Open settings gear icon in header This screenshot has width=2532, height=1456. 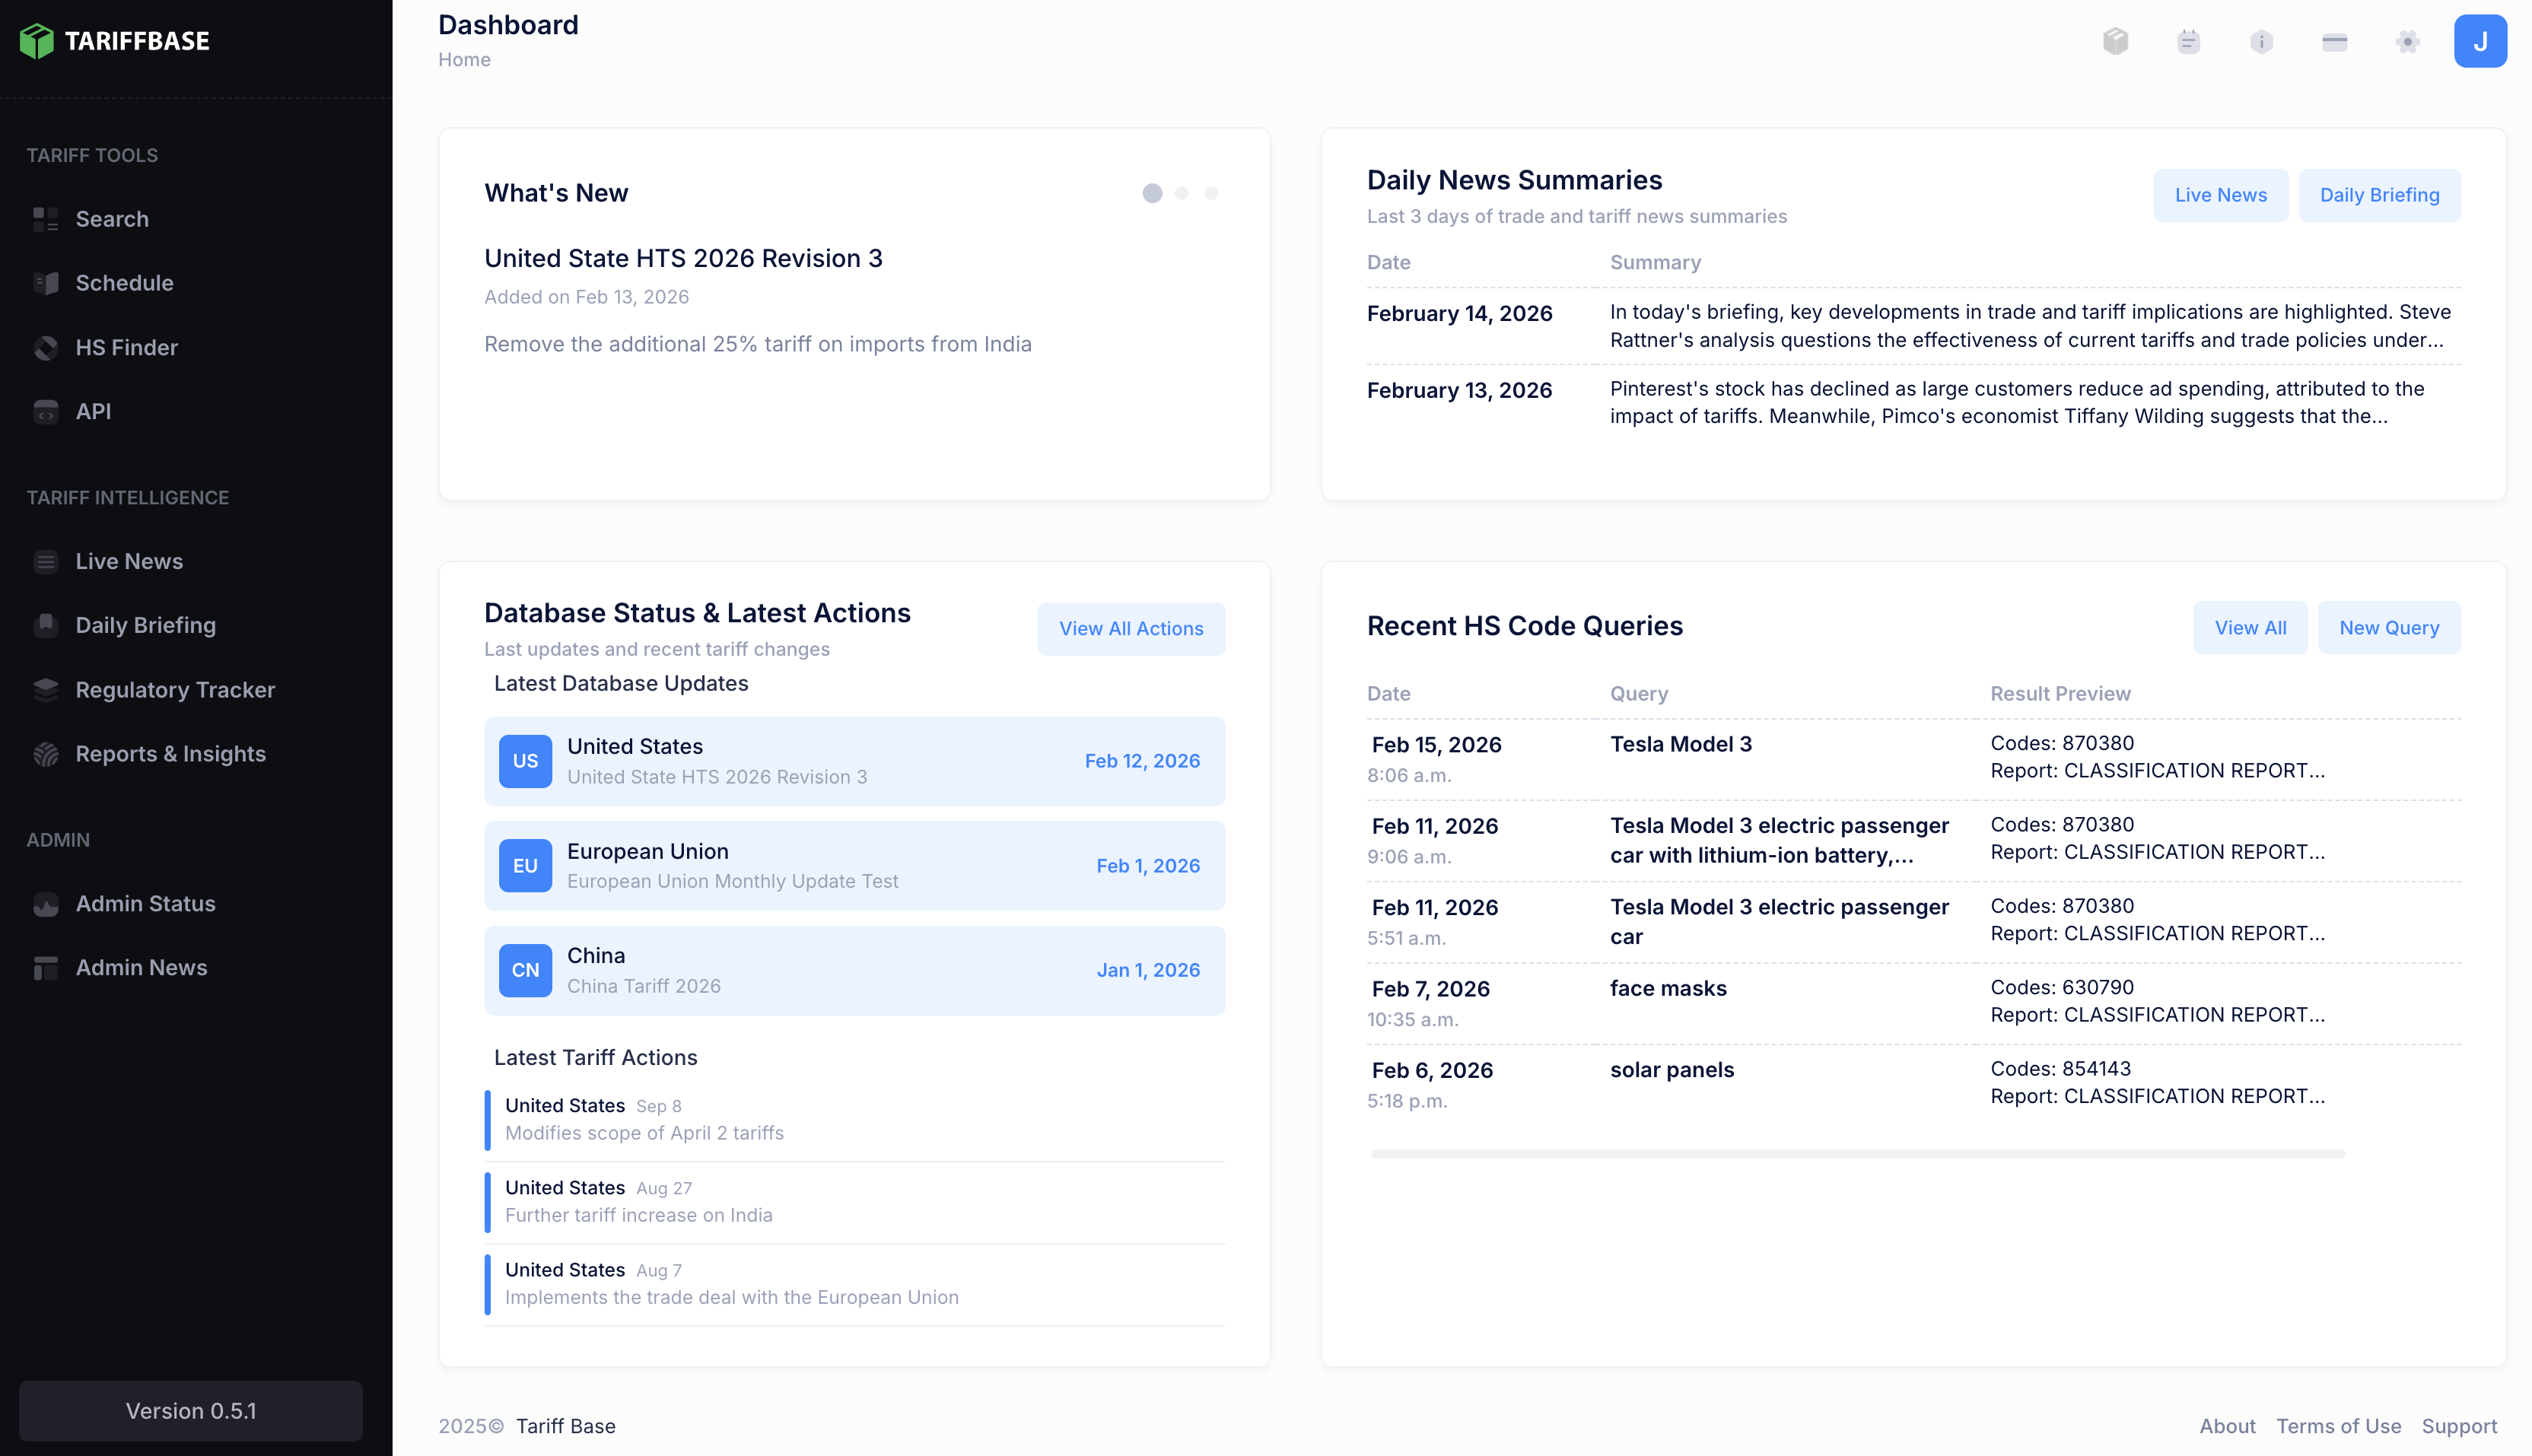pos(2407,41)
